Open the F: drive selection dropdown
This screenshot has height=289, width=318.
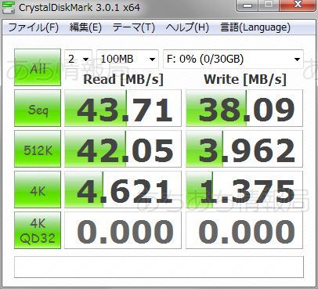click(x=233, y=59)
